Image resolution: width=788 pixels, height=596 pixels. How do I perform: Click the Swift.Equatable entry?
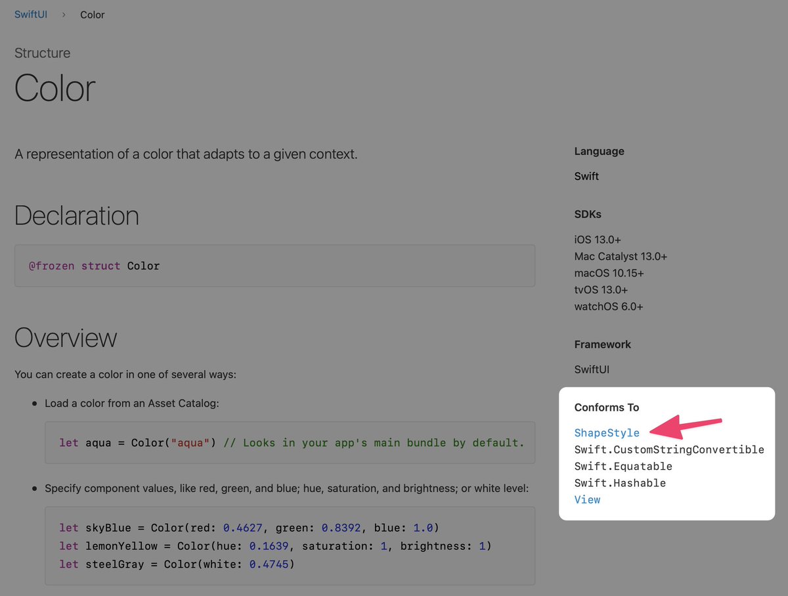pos(623,466)
